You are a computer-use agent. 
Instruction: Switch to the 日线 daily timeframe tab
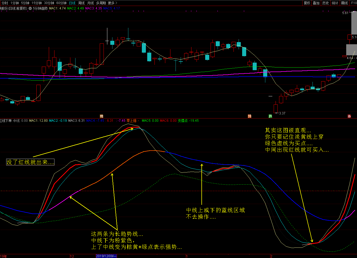[x=72, y=3]
